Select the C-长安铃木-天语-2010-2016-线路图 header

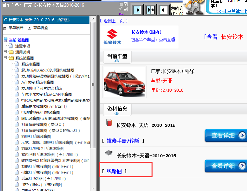coord(46,20)
